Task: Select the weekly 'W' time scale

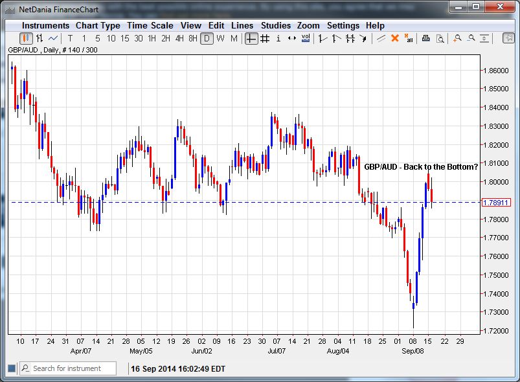Action: pyautogui.click(x=220, y=39)
